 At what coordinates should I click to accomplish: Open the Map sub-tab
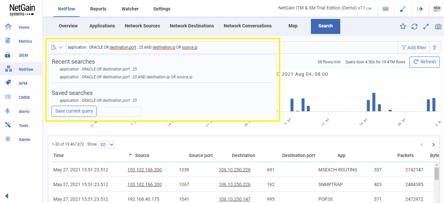[x=293, y=26]
